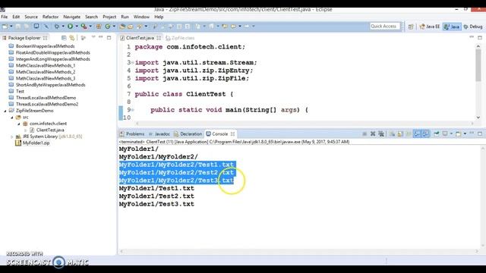
Task: Maximize the Console view
Action: click(x=480, y=133)
